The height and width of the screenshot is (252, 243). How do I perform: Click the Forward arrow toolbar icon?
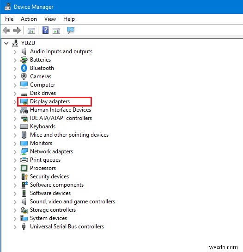tap(17, 30)
